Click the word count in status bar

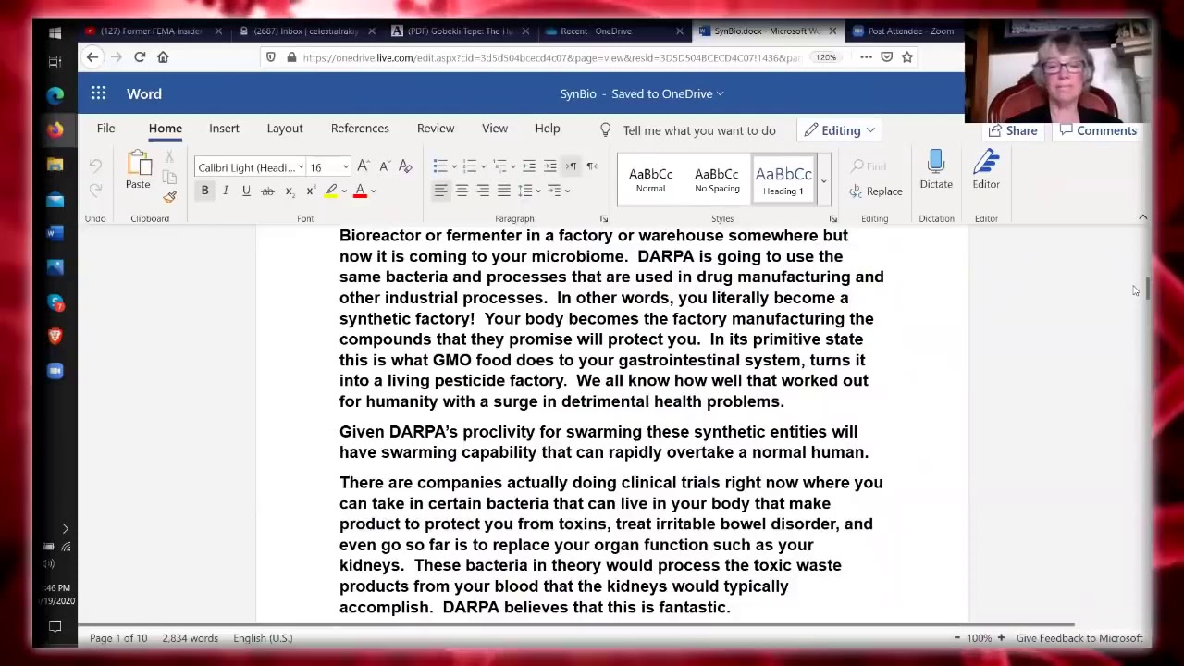coord(191,638)
